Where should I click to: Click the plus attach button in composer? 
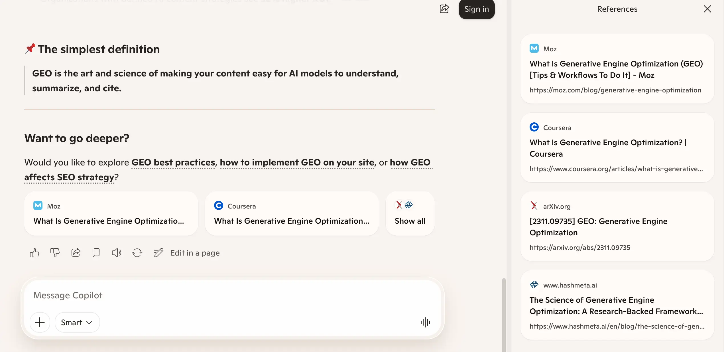tap(40, 322)
